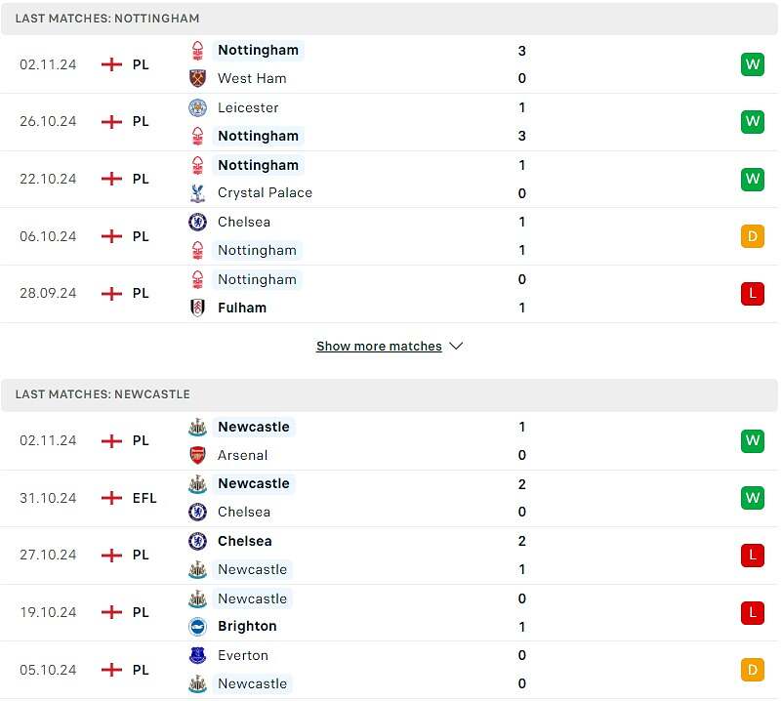Click the chevron next to Show more matches

pyautogui.click(x=456, y=347)
